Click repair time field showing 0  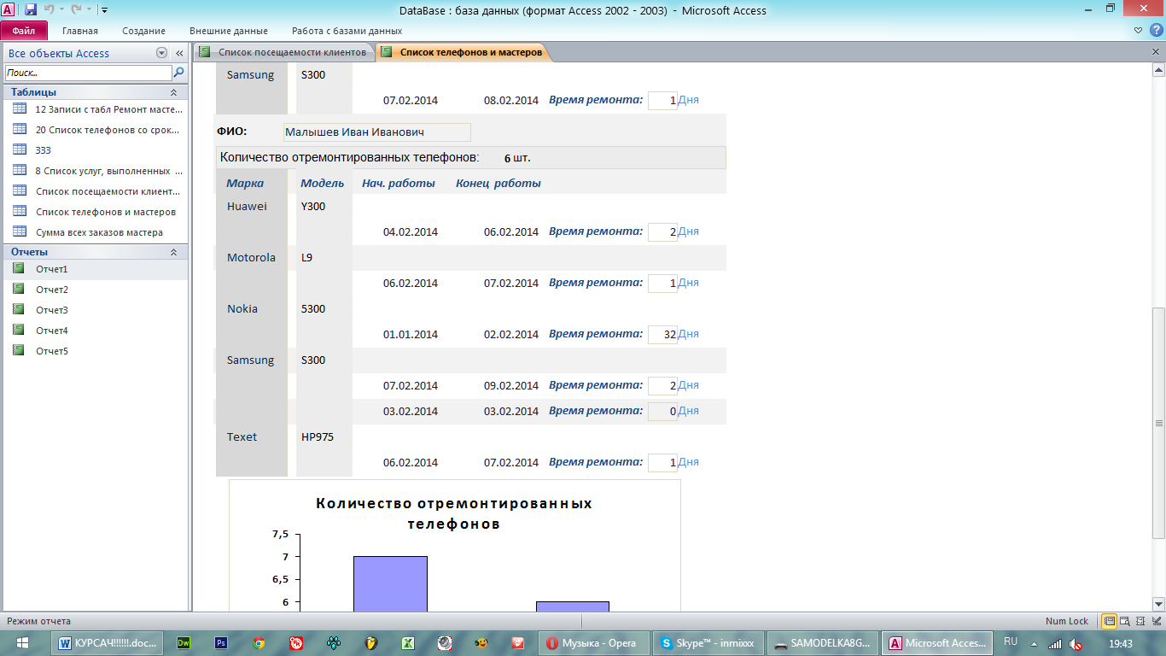click(662, 411)
